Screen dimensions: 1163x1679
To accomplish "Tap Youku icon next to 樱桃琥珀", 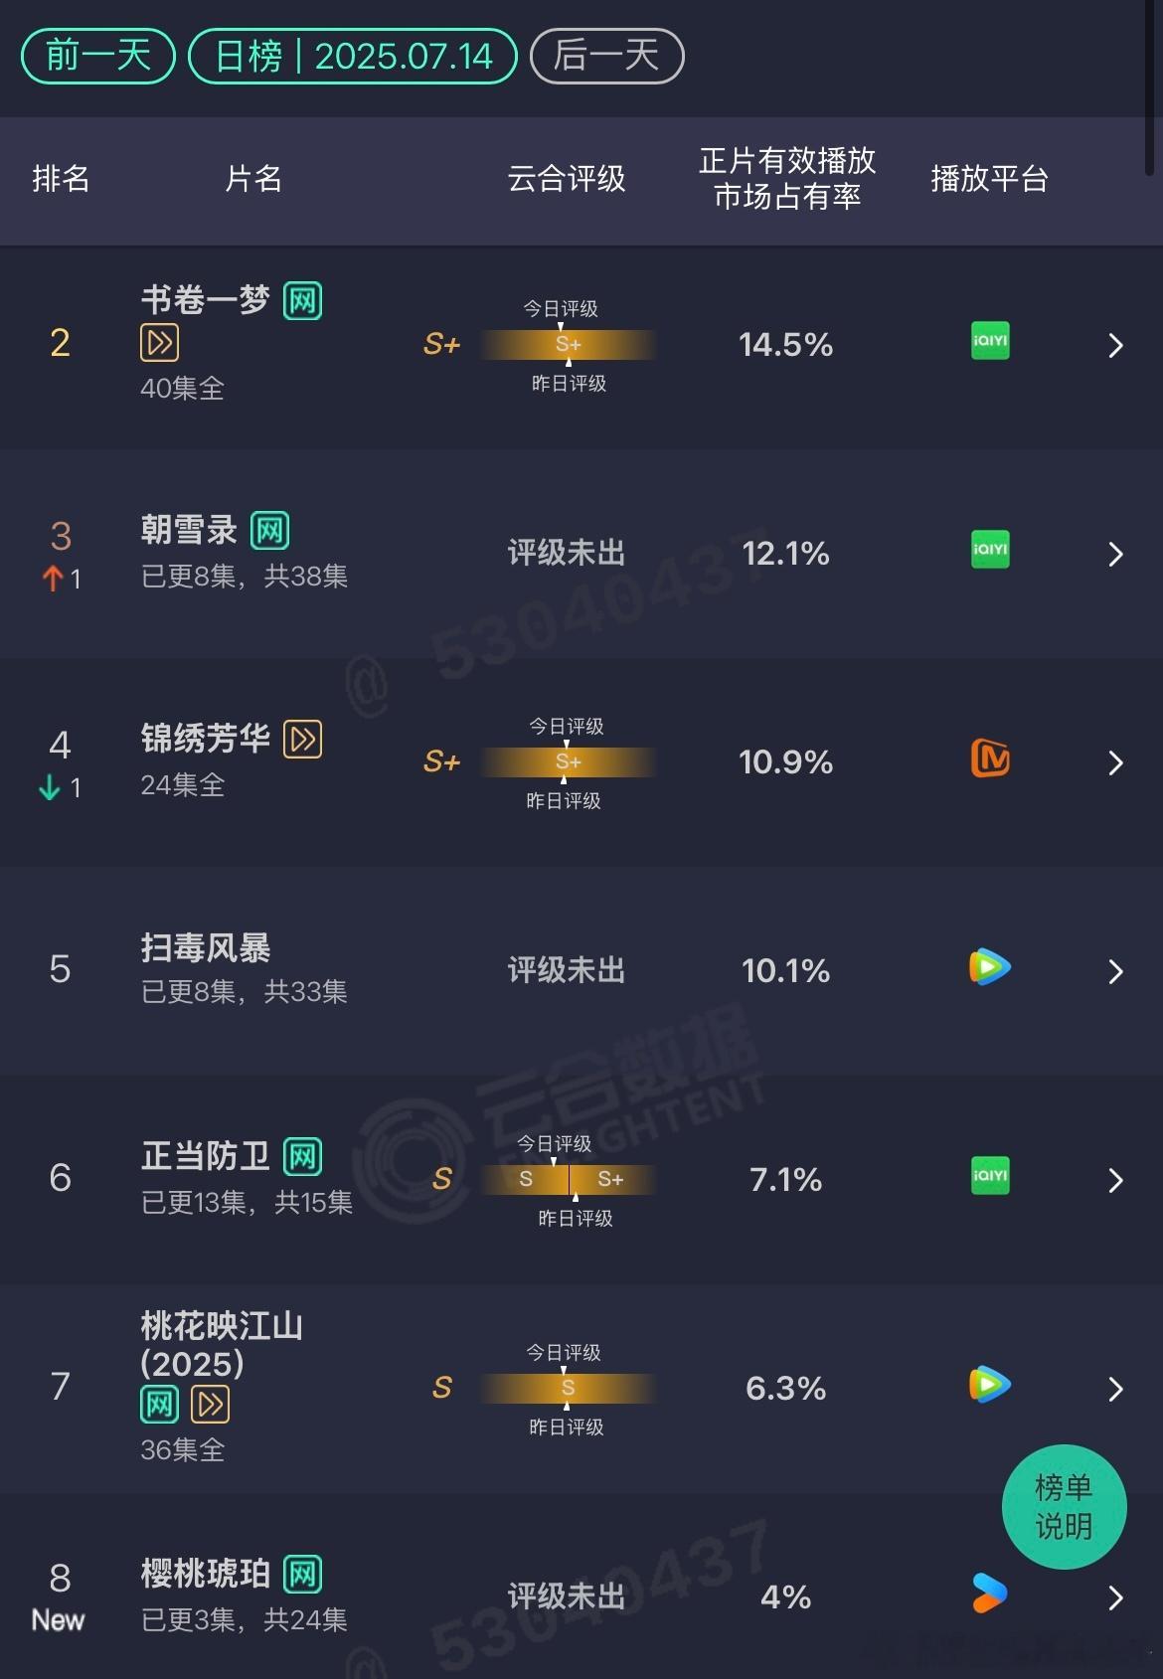I will point(990,1594).
